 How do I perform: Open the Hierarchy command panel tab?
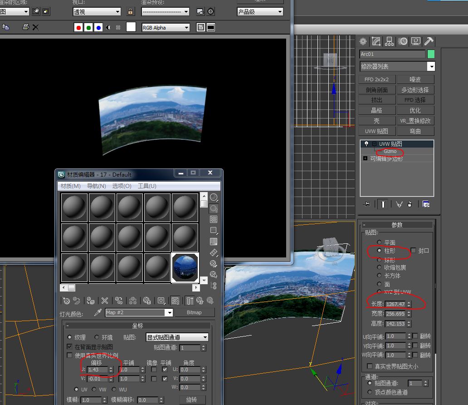(x=389, y=41)
